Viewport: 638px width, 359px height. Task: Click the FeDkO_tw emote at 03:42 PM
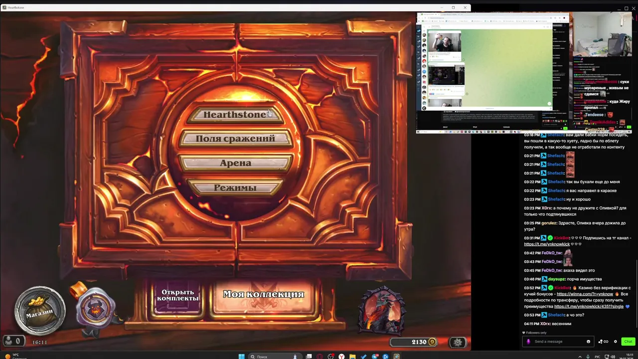tap(568, 252)
